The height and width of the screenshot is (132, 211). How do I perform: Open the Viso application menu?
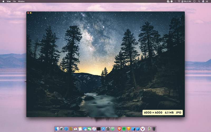(x=9, y=1)
